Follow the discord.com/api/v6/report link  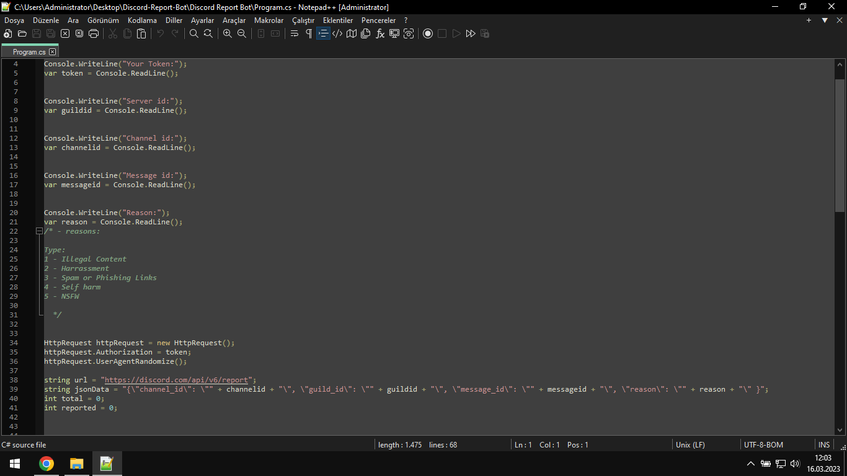[x=176, y=380]
